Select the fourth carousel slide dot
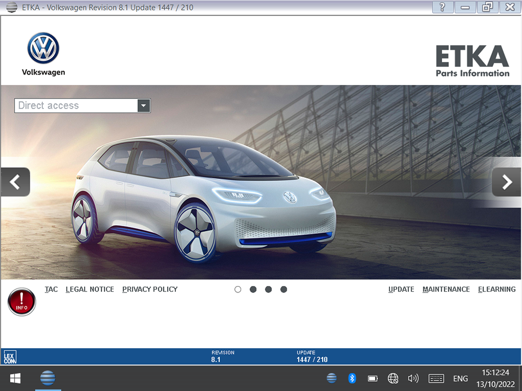The width and height of the screenshot is (522, 391). coord(283,289)
